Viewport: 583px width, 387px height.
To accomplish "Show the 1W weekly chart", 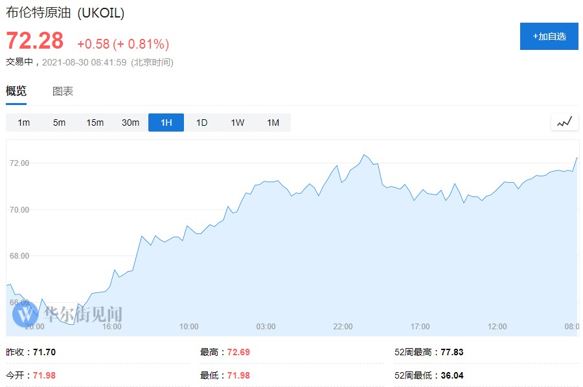I will coord(237,123).
